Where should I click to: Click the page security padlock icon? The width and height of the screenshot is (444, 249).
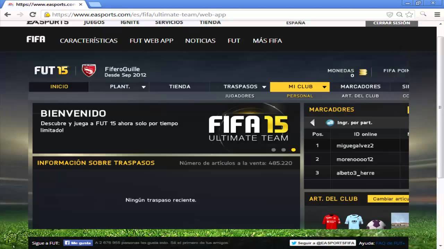[47, 15]
